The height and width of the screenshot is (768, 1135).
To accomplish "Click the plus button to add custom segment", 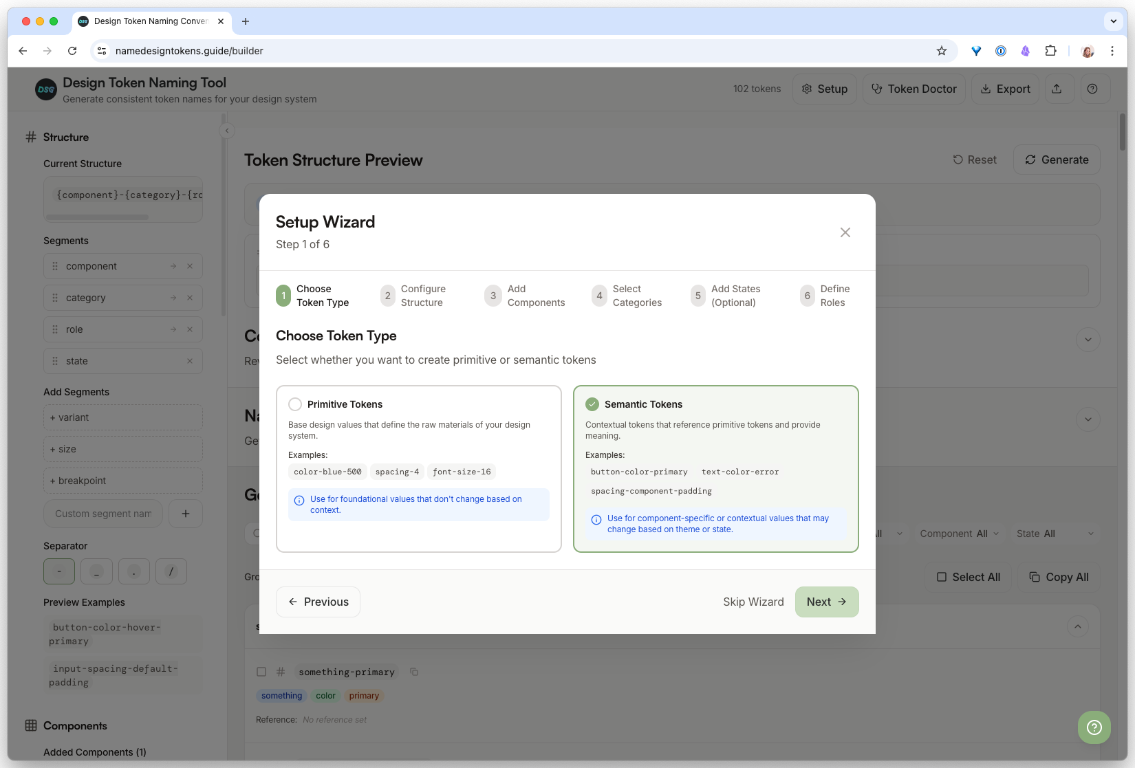I will coord(186,514).
